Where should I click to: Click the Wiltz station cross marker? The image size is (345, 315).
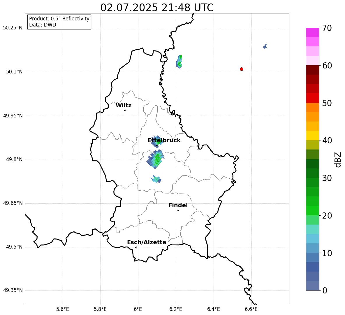[x=125, y=110]
